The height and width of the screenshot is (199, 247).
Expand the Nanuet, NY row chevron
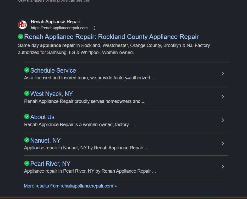tap(223, 143)
